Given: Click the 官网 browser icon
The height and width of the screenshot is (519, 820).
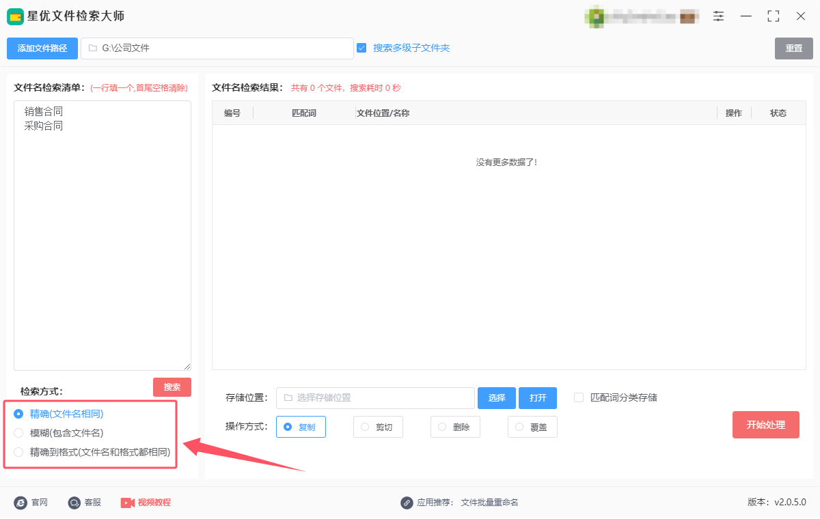Looking at the screenshot, I should [20, 503].
